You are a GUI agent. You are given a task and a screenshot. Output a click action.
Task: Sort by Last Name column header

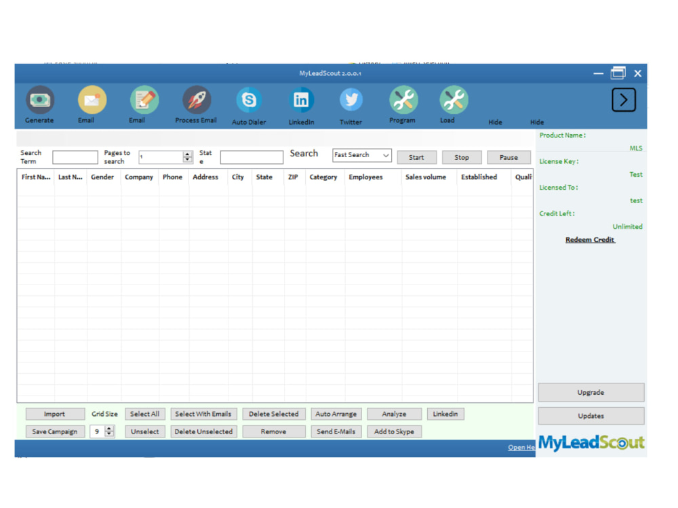(71, 177)
